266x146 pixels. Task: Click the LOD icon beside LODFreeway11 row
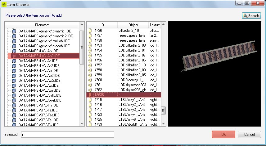tap(90, 80)
